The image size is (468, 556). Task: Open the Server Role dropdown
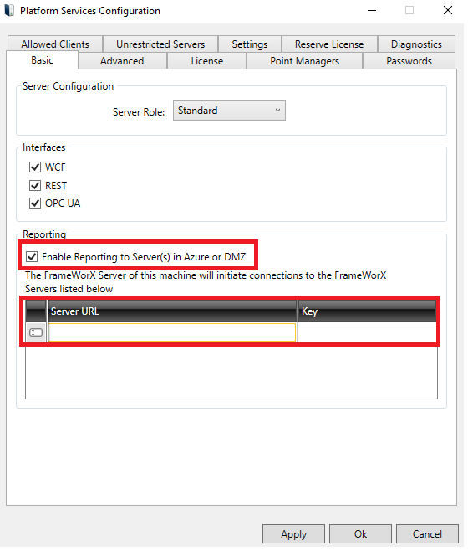229,111
